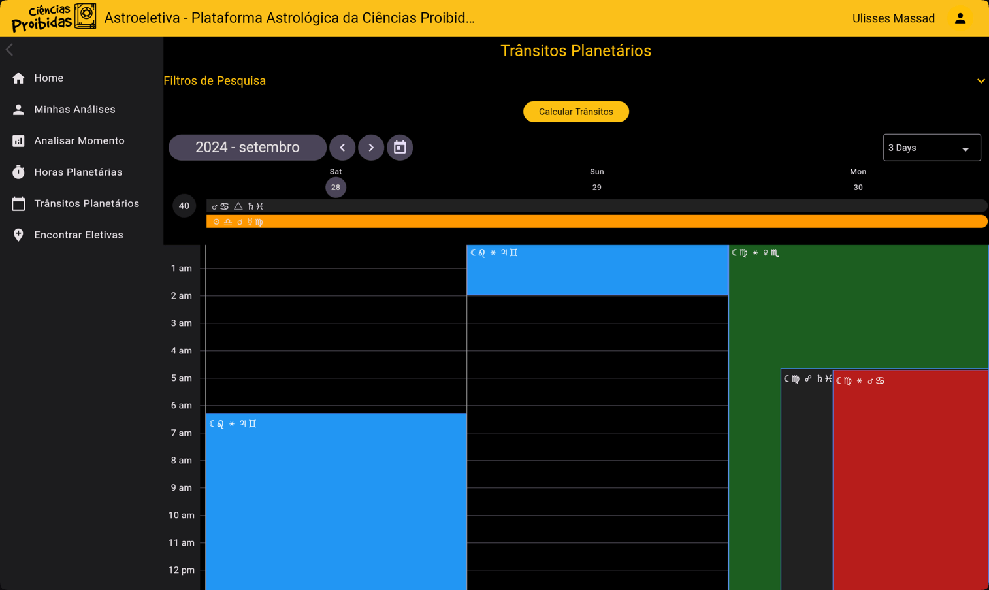Select Saturday 28 date marker
989x590 pixels.
[336, 188]
